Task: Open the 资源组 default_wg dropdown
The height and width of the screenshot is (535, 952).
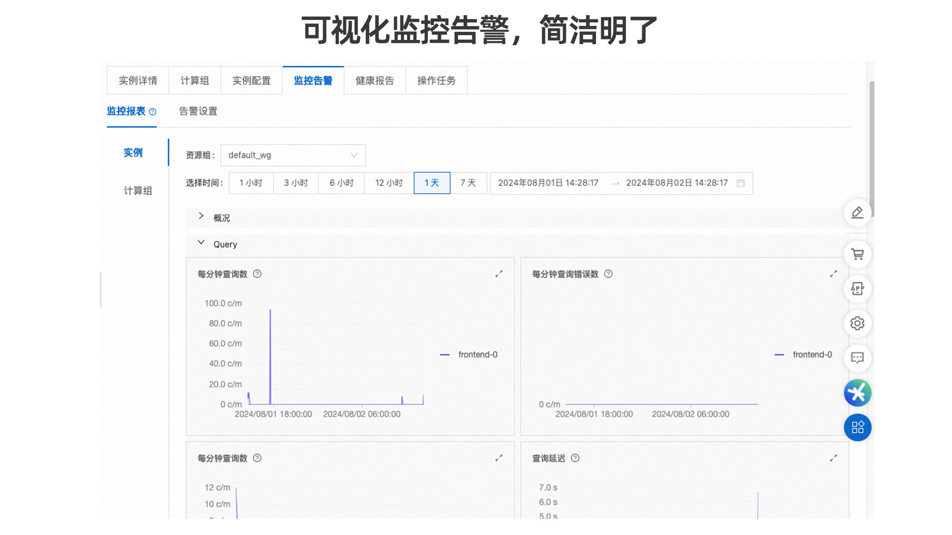Action: (x=293, y=155)
